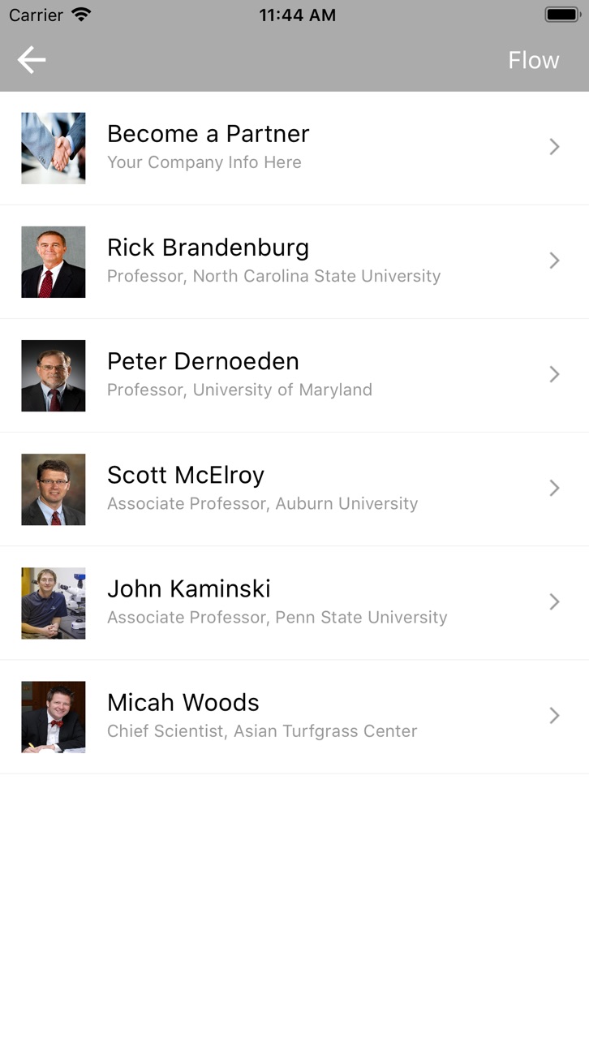
Task: Select Chief Scientist, Asian Turfgrass Center text
Action: click(262, 731)
